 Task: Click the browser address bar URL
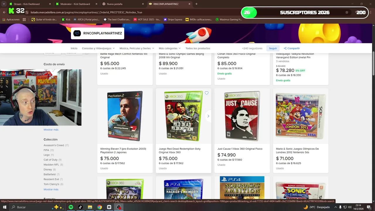click(86, 12)
